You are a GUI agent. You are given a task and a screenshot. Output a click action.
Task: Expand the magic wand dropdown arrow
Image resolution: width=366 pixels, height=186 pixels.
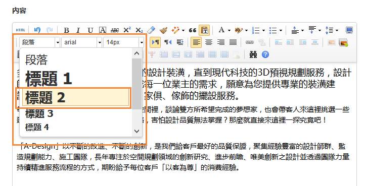(183, 30)
